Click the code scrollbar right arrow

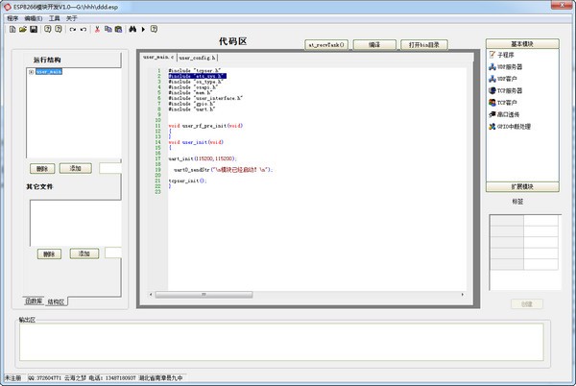click(x=462, y=295)
